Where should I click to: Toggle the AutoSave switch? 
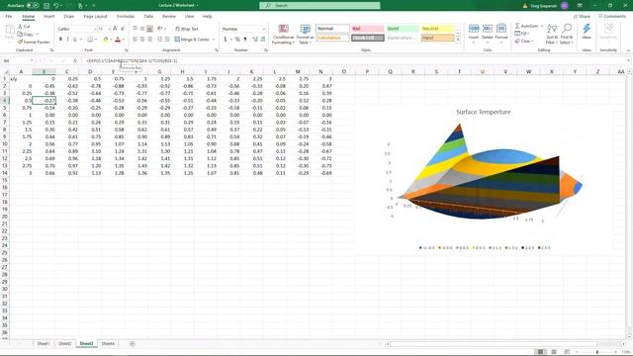point(33,6)
